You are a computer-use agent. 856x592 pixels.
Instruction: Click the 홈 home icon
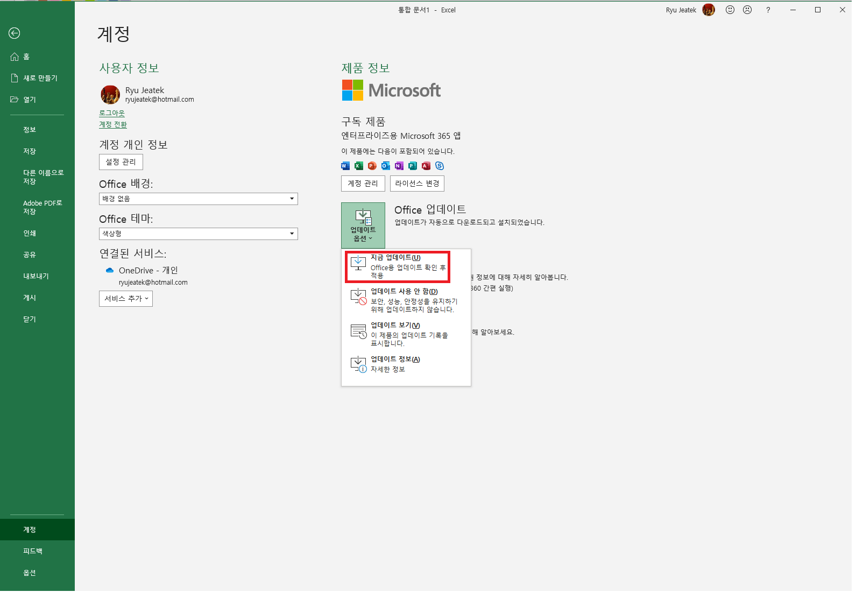15,57
